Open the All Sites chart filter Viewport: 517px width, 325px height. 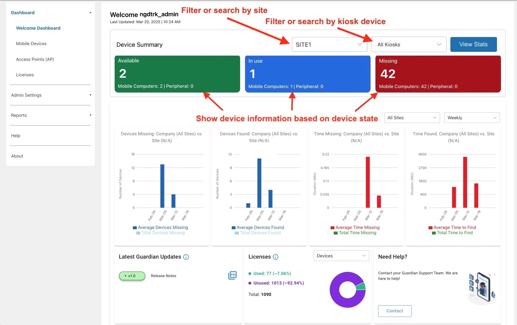pyautogui.click(x=412, y=118)
